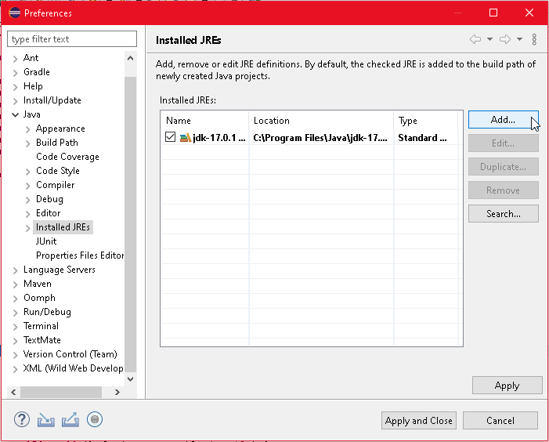Expand the Install/Update tree node
The height and width of the screenshot is (442, 549).
pos(15,101)
